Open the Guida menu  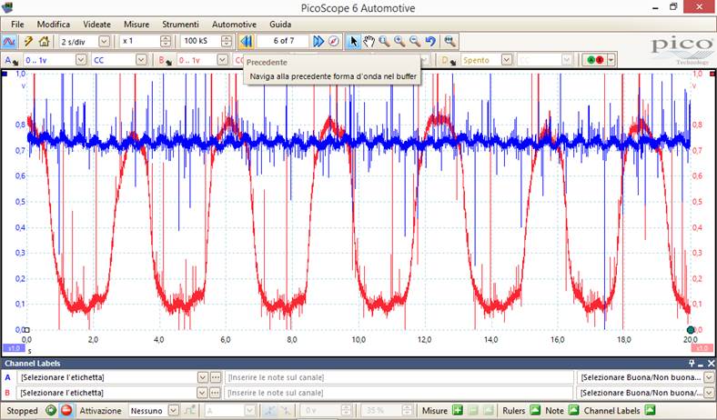click(280, 25)
